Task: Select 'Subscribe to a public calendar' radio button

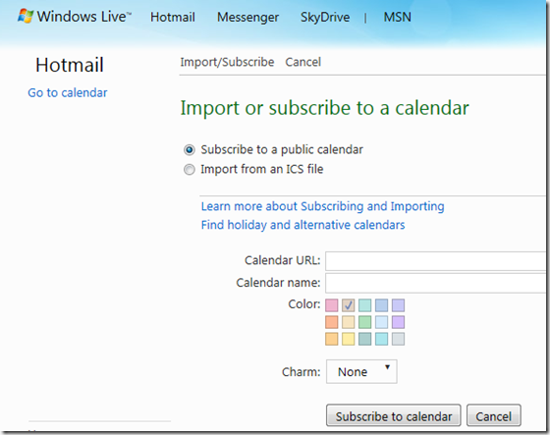Action: (190, 150)
